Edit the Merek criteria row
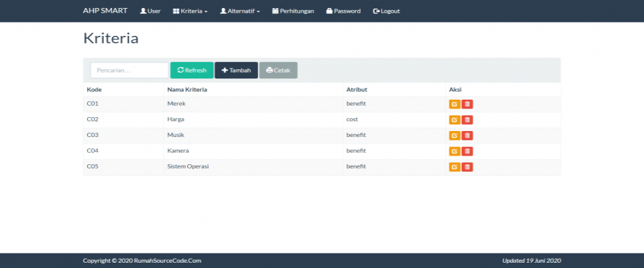Viewport: 644px width, 268px height. point(454,104)
